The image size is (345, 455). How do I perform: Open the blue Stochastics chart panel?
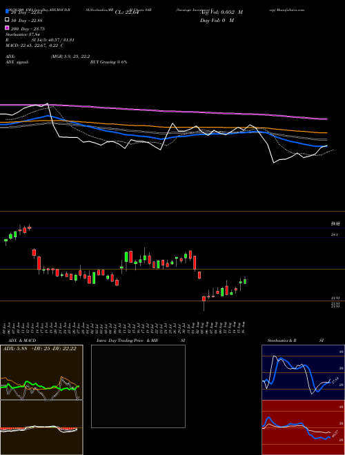[x=303, y=372]
